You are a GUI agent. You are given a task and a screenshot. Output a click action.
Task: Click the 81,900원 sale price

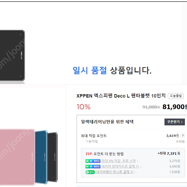175,107
